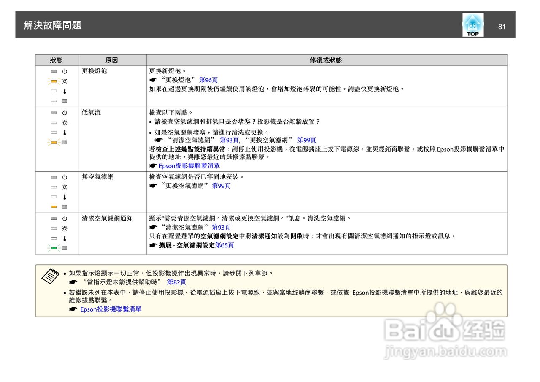Click the lamp indicator in 無空氣濾網 row
The width and height of the screenshot is (540, 382).
click(x=54, y=187)
